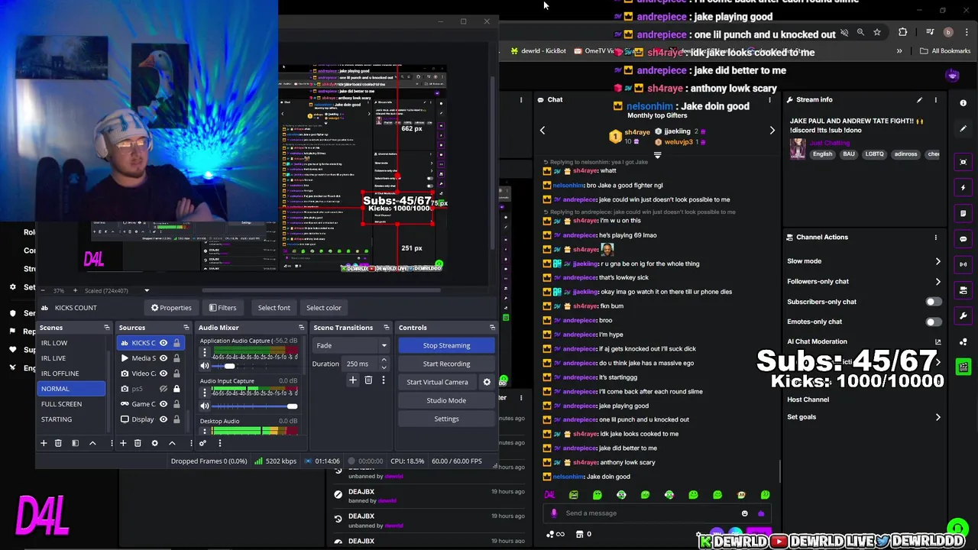
Task: Open Virtual Camera settings gear
Action: [x=487, y=382]
